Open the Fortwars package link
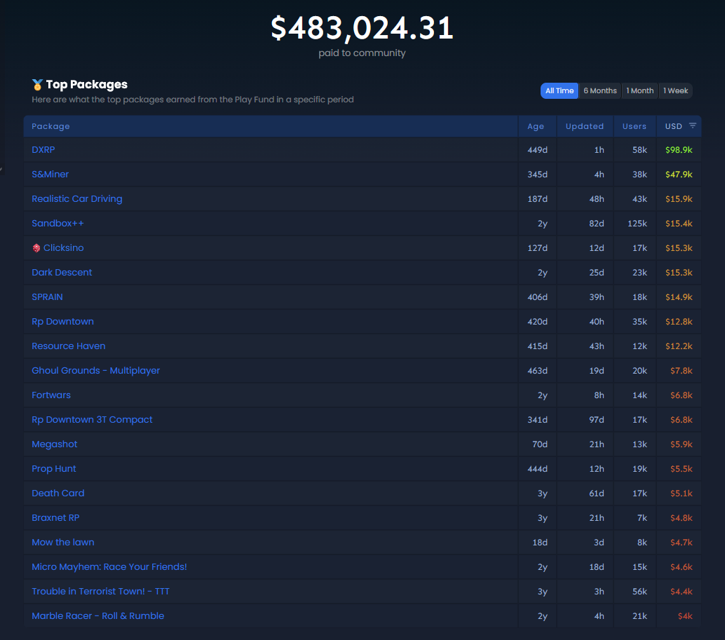Viewport: 725px width, 640px height. 51,395
